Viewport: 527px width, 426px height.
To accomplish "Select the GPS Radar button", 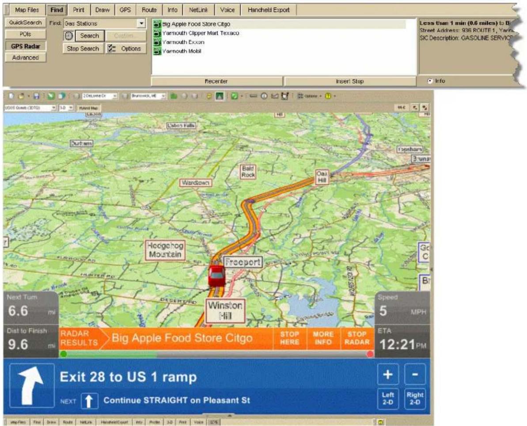I will (25, 46).
